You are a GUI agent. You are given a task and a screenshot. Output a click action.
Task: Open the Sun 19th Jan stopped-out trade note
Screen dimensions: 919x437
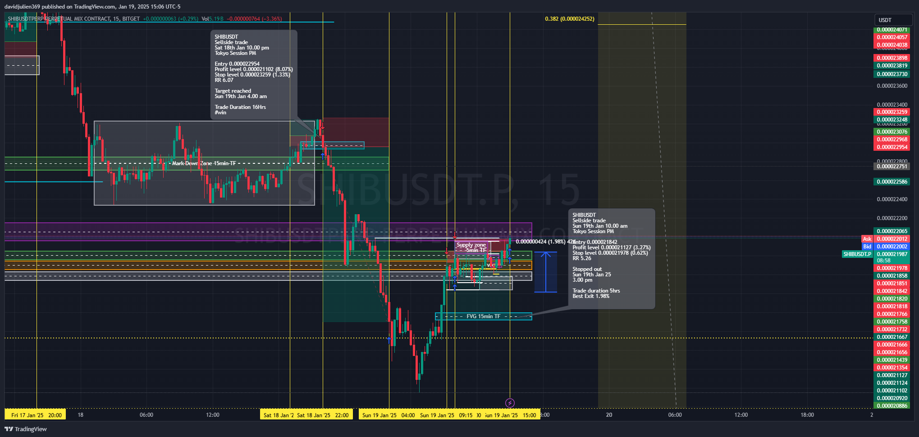pyautogui.click(x=612, y=259)
